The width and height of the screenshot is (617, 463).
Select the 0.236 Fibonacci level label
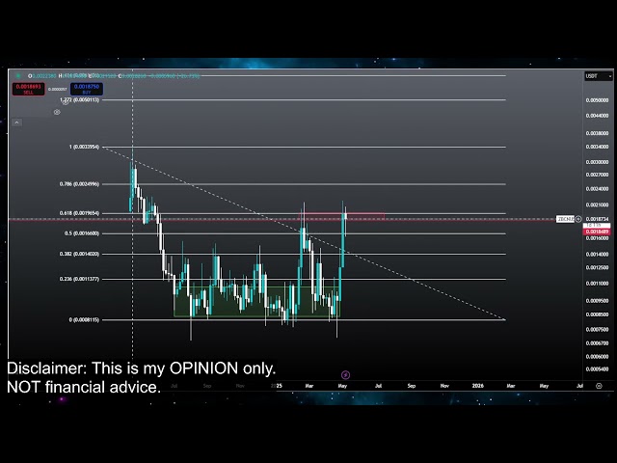coord(80,279)
